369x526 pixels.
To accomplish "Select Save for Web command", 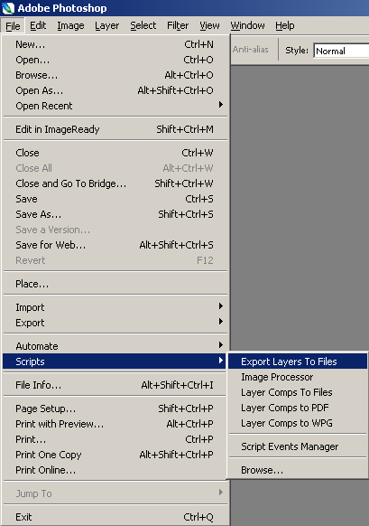I will click(115, 245).
